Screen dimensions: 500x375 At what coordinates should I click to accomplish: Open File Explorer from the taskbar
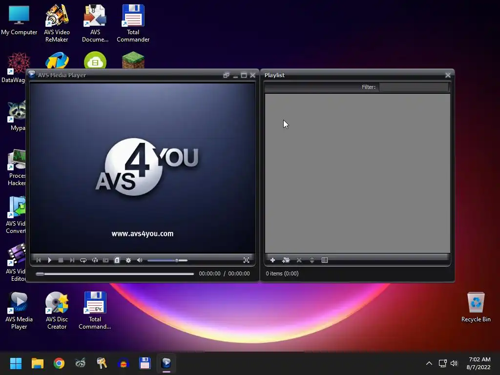(37, 363)
